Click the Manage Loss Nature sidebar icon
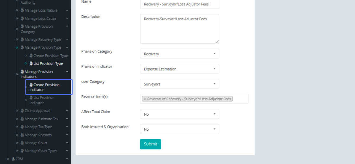The width and height of the screenshot is (355, 164). [x=22, y=11]
